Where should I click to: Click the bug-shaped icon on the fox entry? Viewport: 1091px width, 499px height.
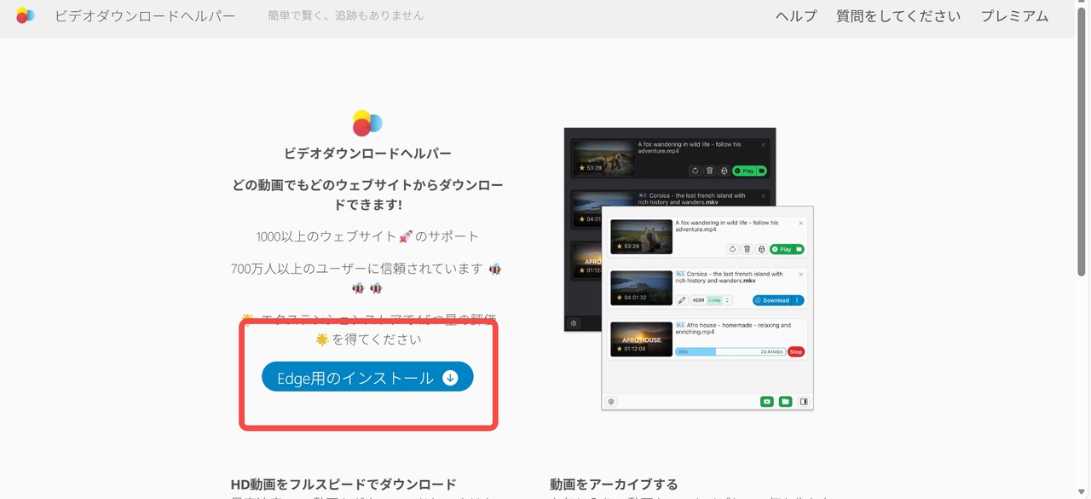[x=762, y=249]
